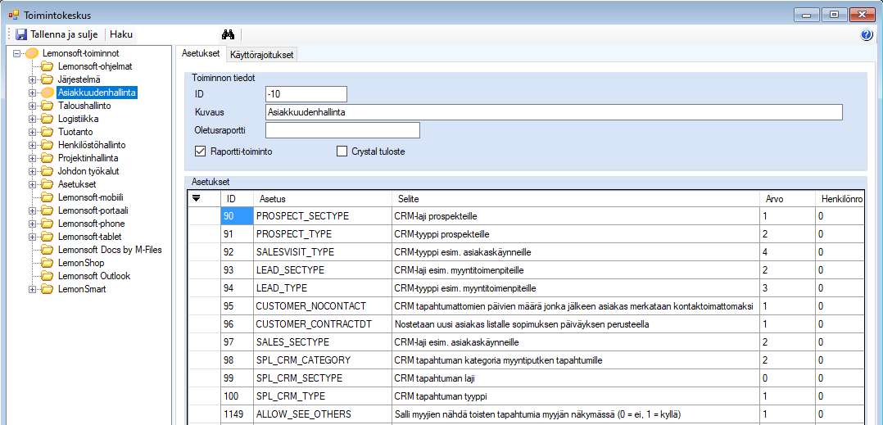
Task: Expand the Projektinhallinta tree node
Action: pos(32,158)
